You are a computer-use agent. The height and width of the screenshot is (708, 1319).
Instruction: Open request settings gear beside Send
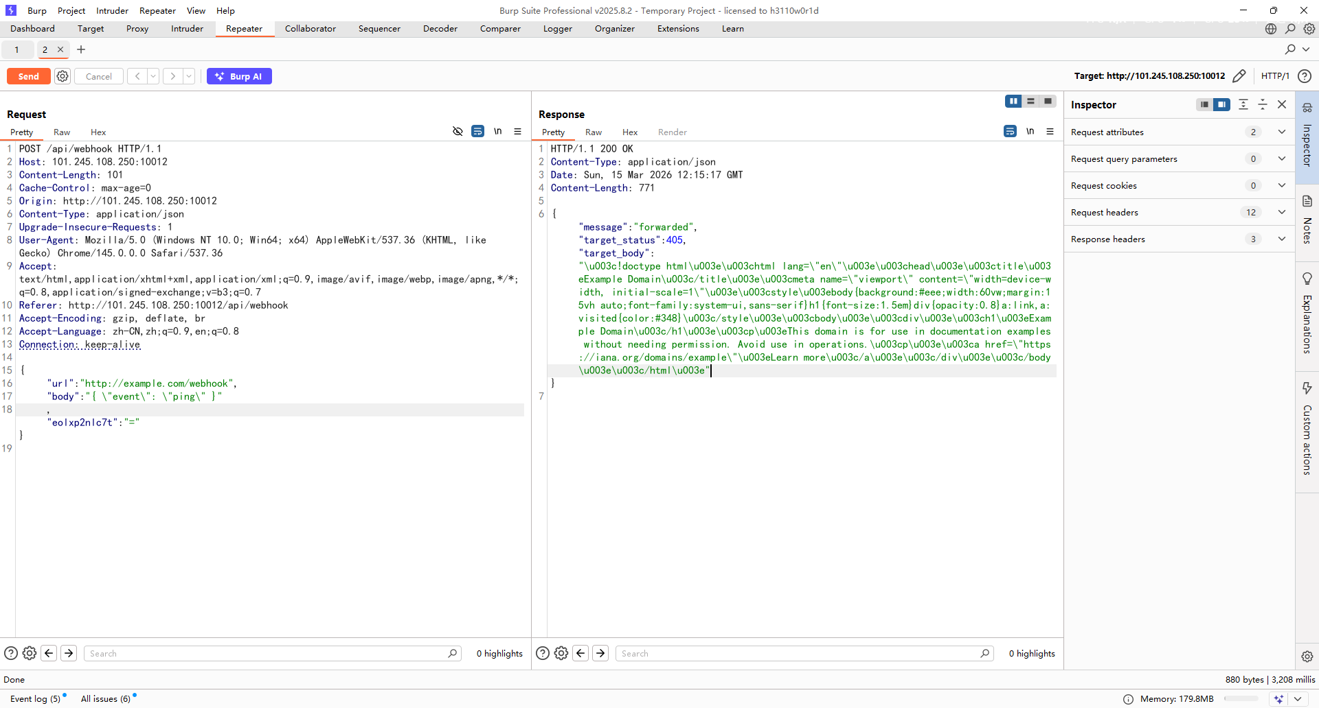[x=63, y=76]
